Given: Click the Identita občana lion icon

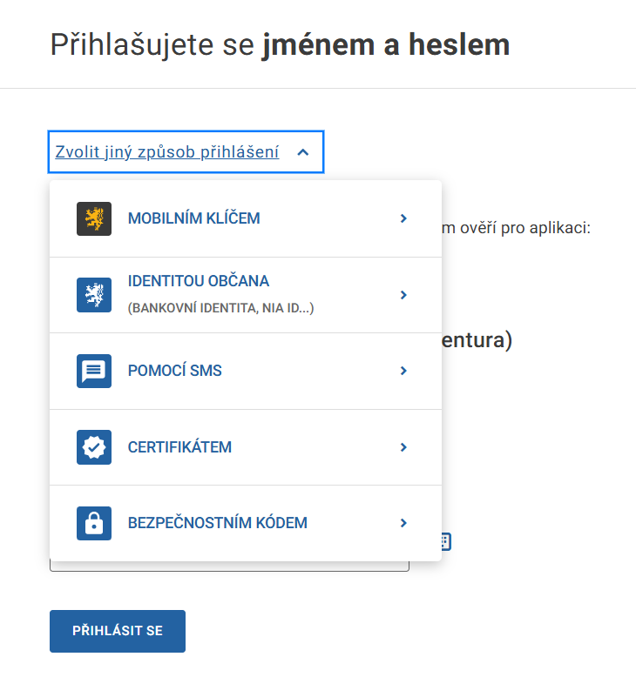Looking at the screenshot, I should pos(94,295).
